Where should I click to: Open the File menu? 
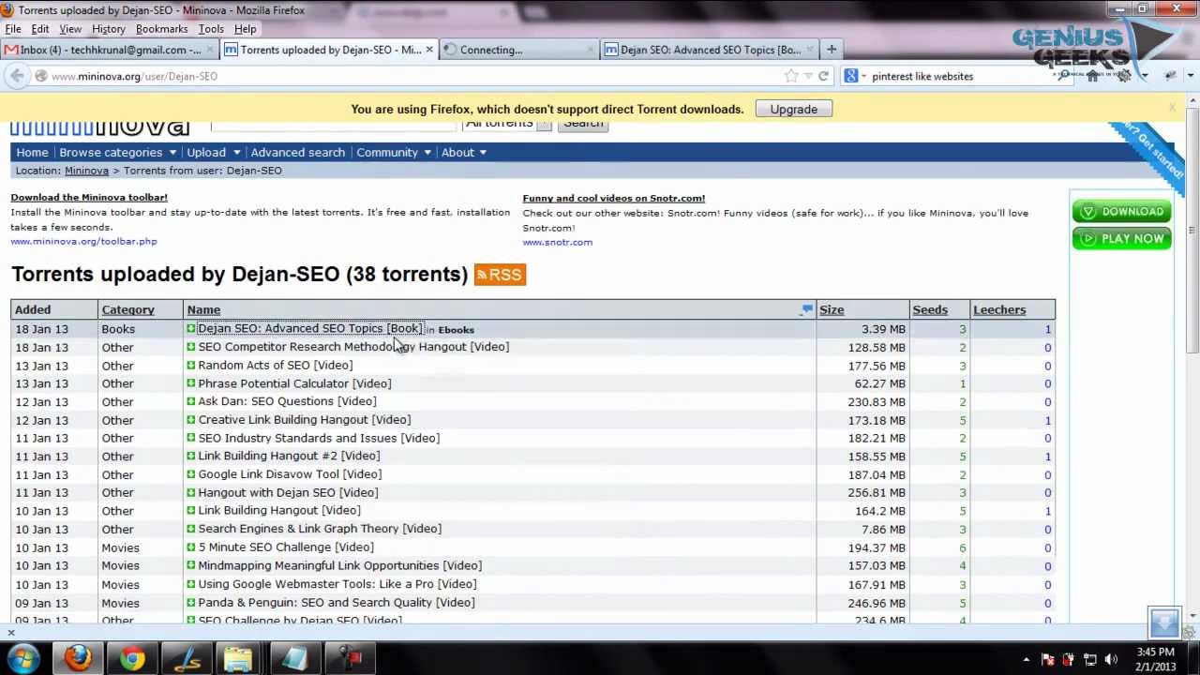[x=13, y=29]
